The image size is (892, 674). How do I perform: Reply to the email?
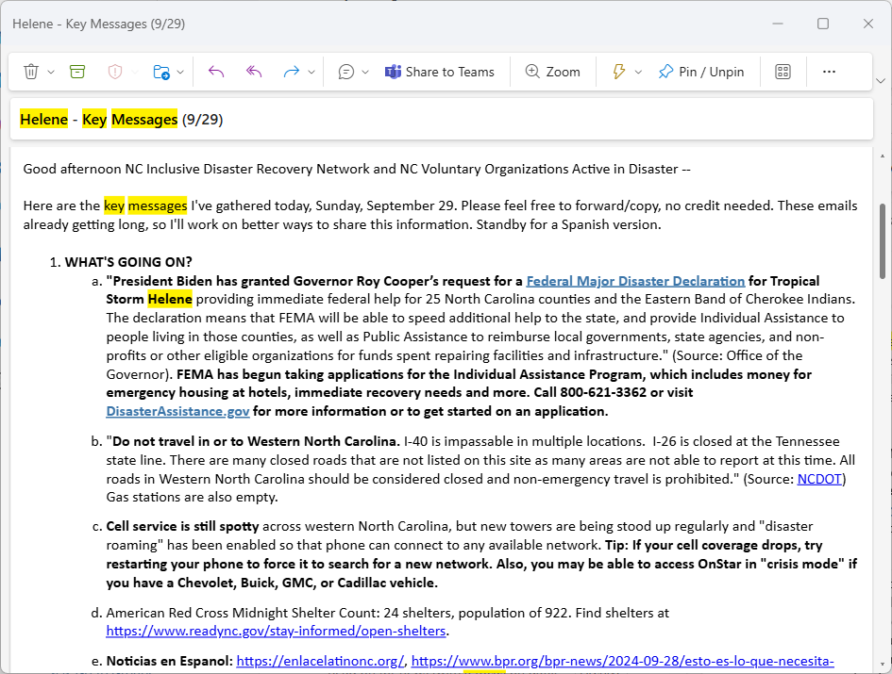pos(216,72)
